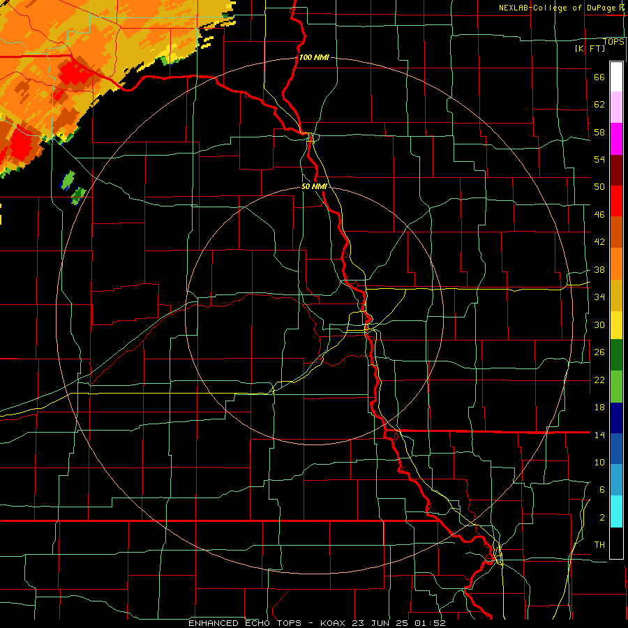Click the orange legend swatch beside 42
628x628 pixels.
pyautogui.click(x=616, y=264)
